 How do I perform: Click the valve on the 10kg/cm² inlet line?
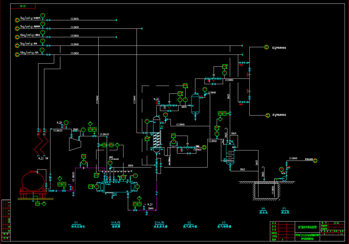48,55
